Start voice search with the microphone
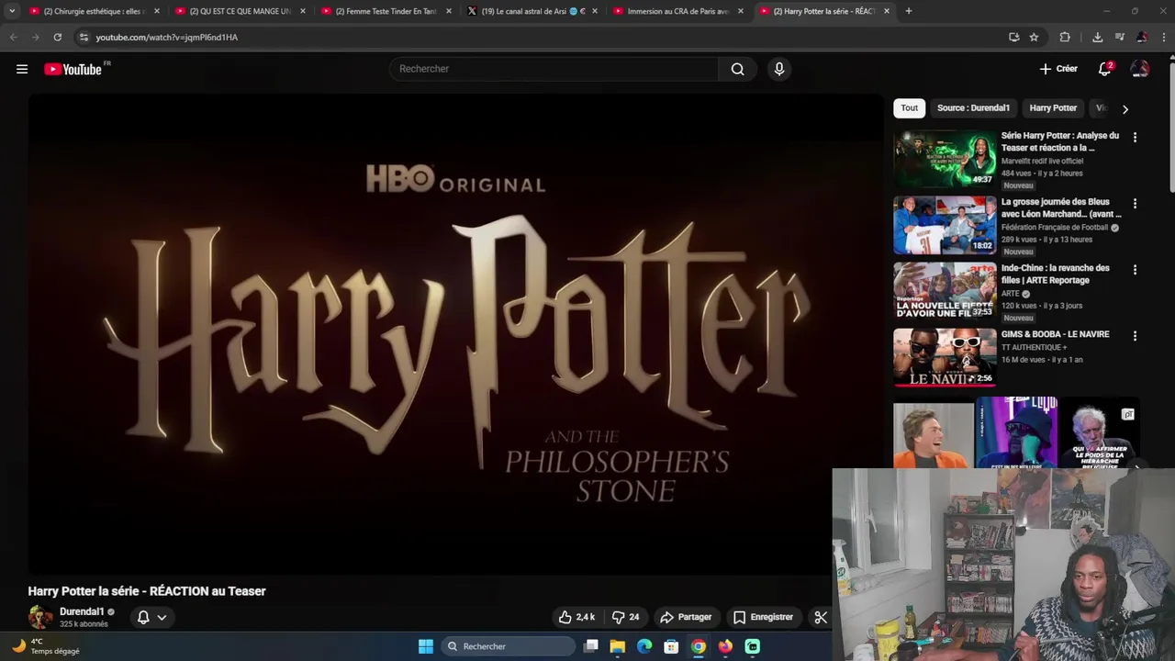Image resolution: width=1175 pixels, height=661 pixels. tap(779, 69)
